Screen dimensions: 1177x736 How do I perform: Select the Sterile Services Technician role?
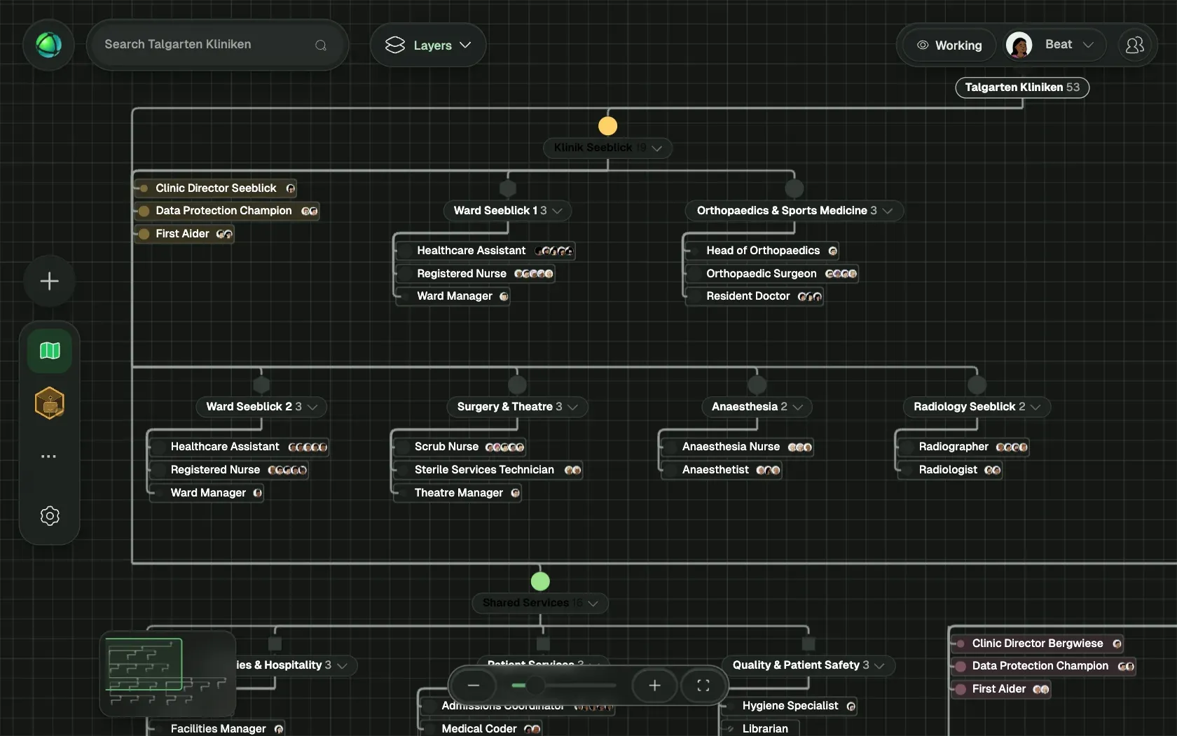(487, 470)
